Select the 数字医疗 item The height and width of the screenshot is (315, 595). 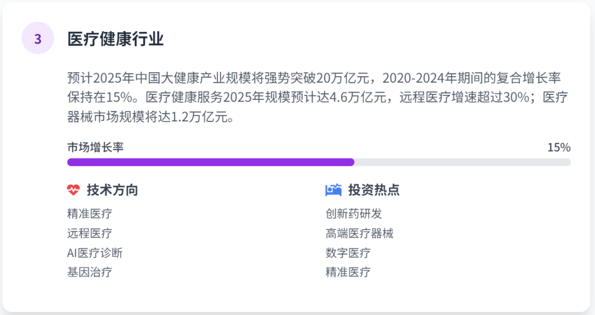[348, 253]
